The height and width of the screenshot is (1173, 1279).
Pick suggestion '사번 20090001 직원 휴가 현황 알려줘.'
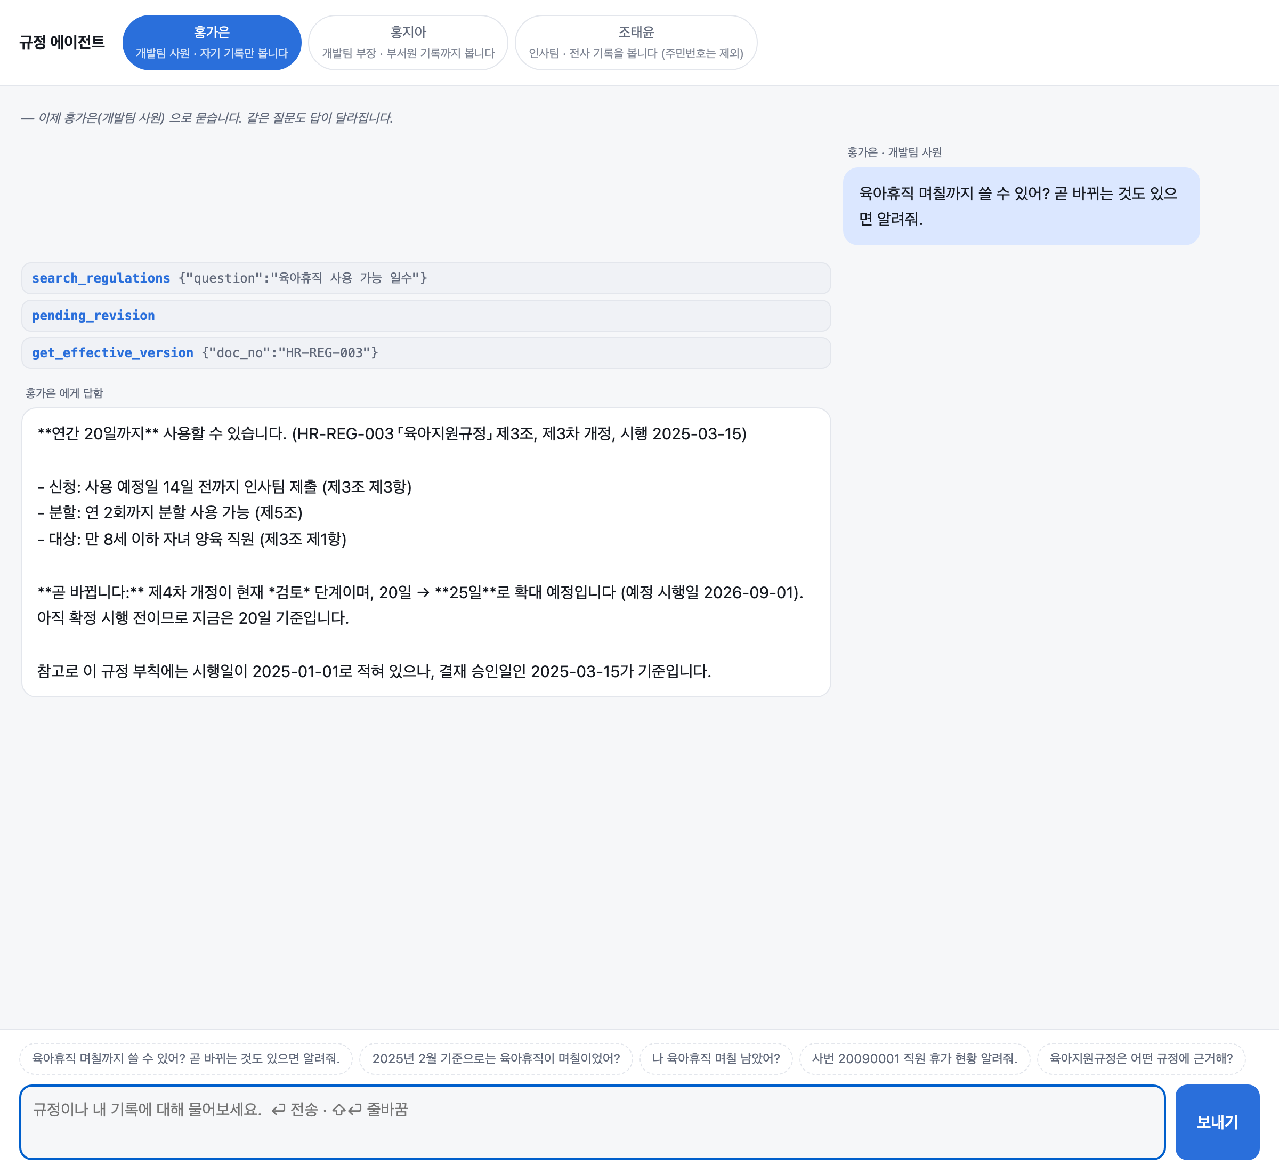pyautogui.click(x=914, y=1058)
